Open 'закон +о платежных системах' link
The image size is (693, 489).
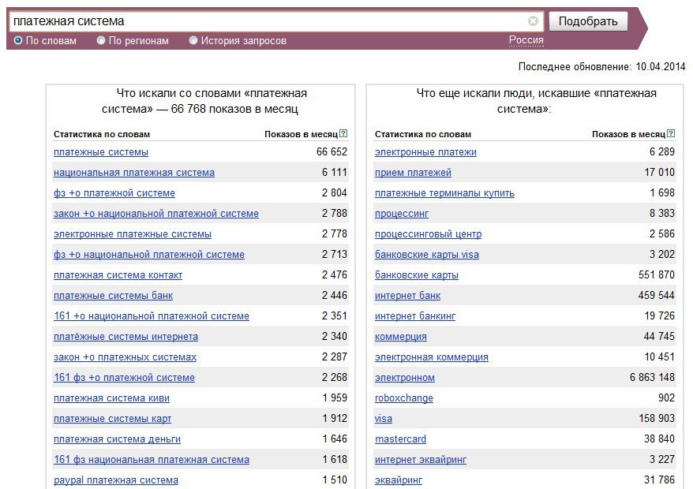[125, 357]
